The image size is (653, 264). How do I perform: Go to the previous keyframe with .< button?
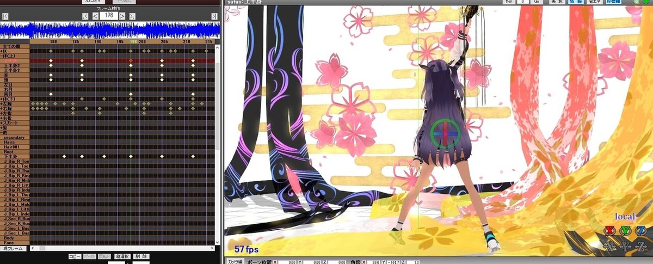coord(85,17)
